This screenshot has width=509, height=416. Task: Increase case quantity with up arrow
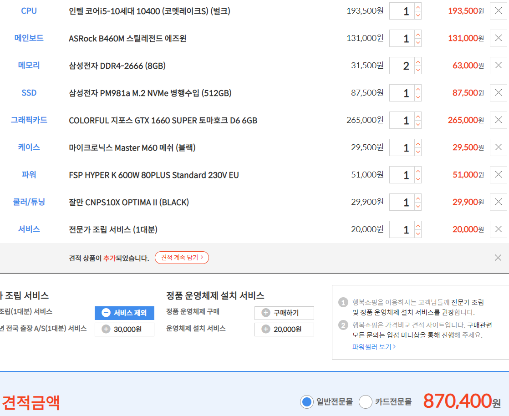tap(418, 143)
